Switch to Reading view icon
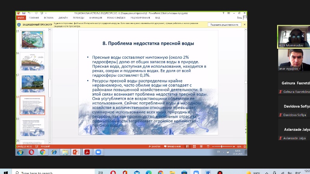Viewport: 310px width, 174px height. tap(201, 147)
